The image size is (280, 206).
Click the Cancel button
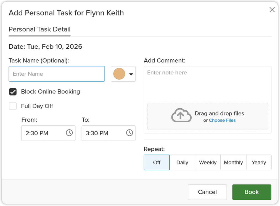[x=207, y=192]
